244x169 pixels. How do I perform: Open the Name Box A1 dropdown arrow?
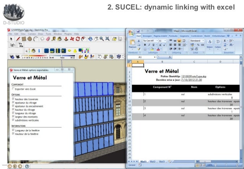155,57
